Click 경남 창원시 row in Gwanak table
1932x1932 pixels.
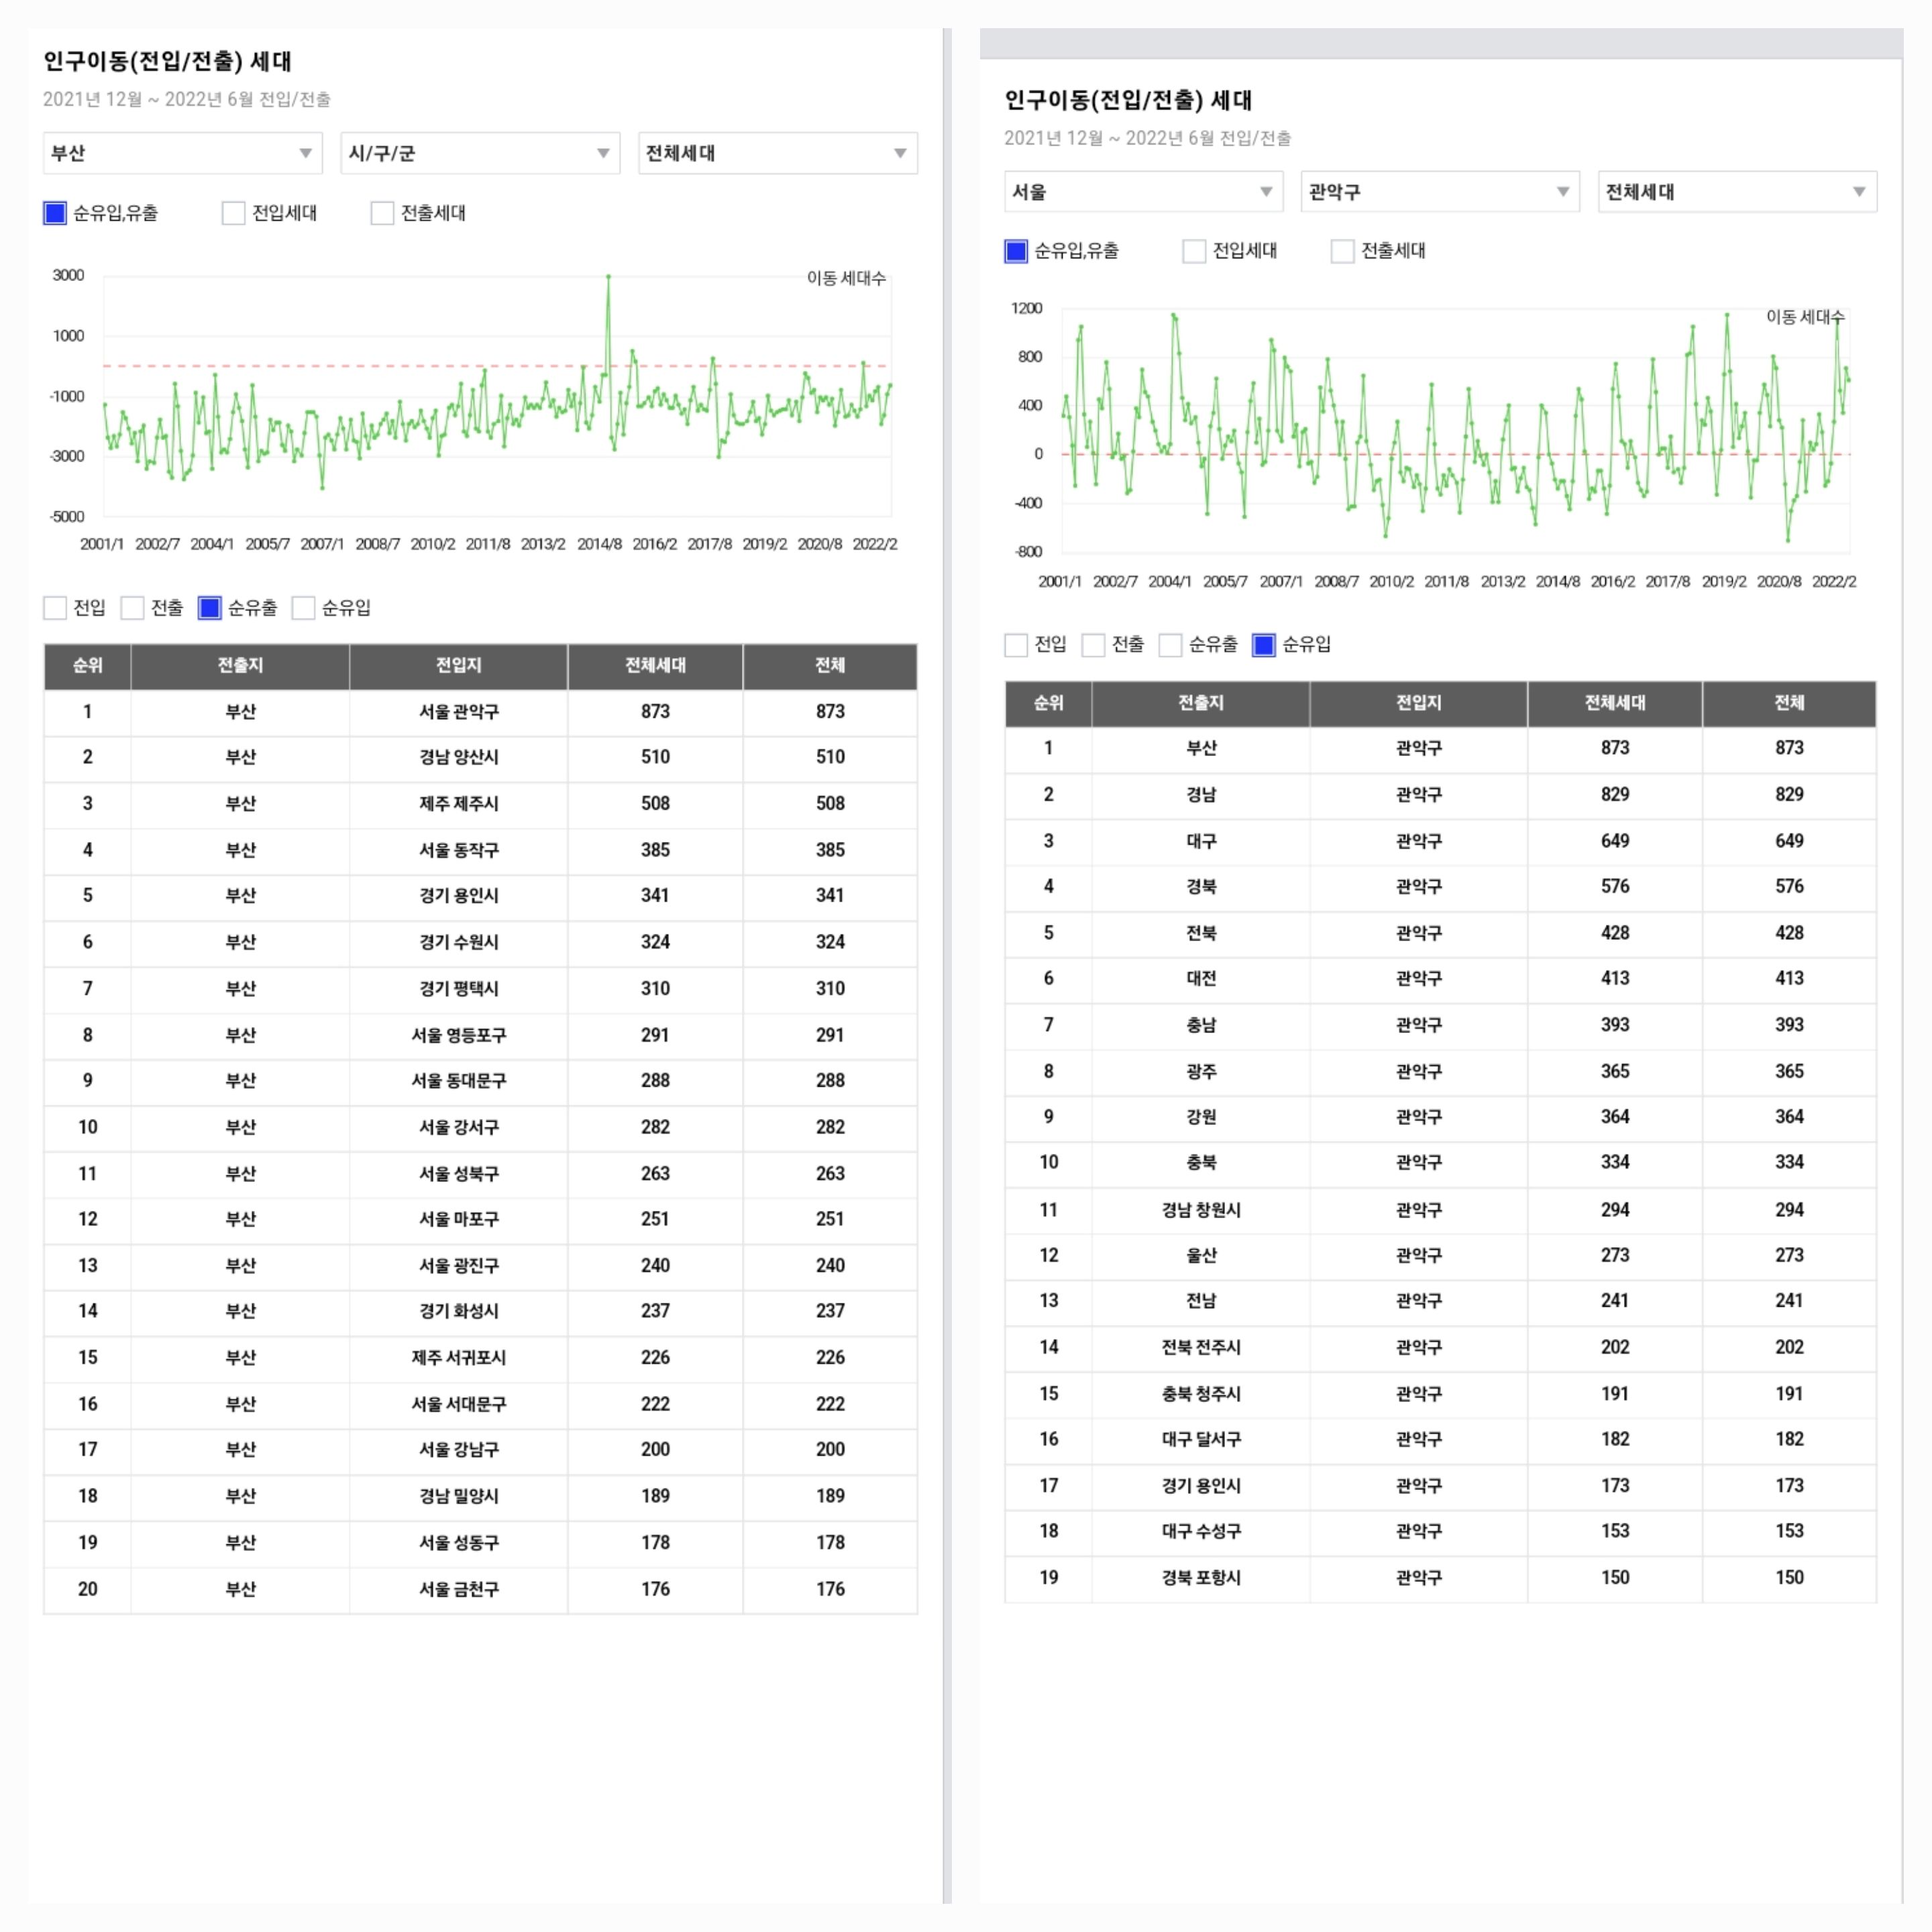click(1200, 1210)
